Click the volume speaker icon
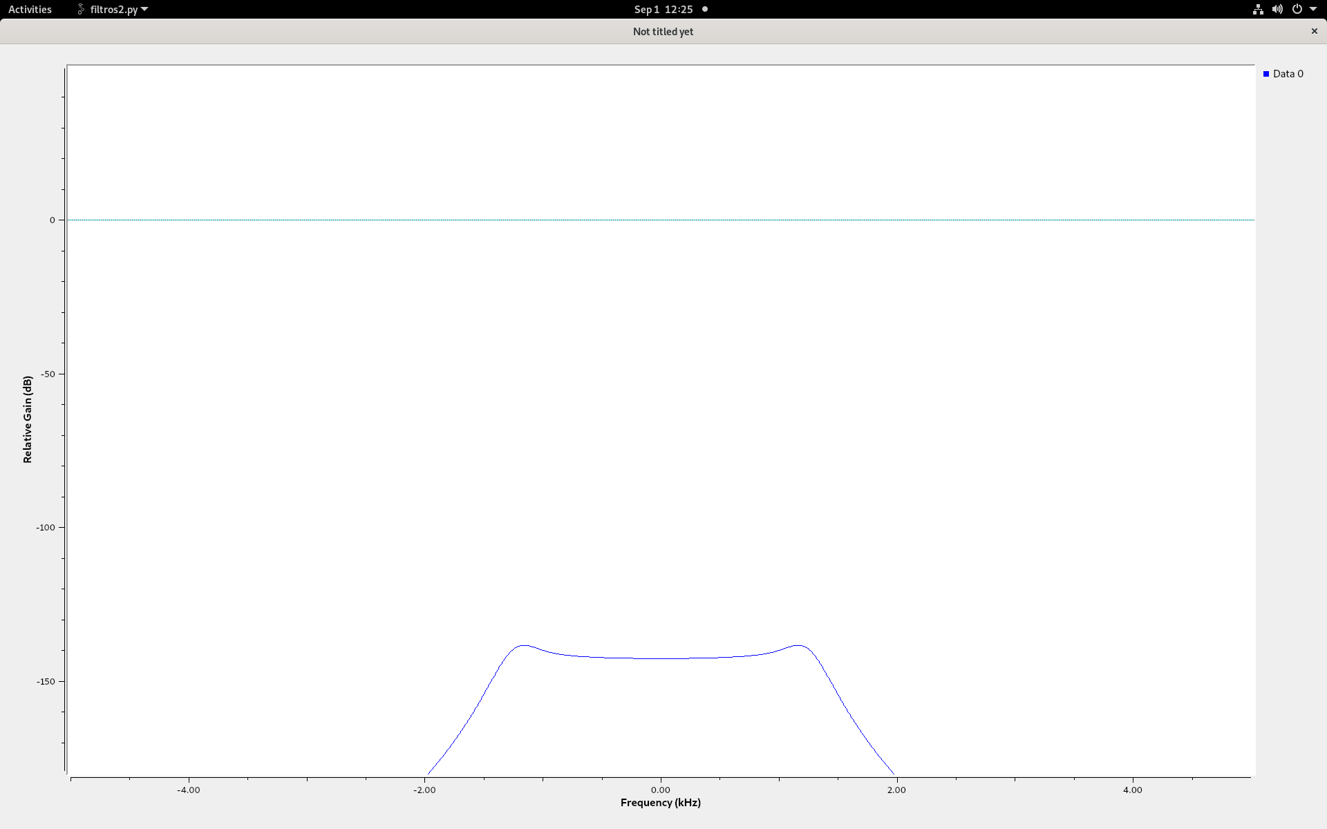The width and height of the screenshot is (1327, 829). pyautogui.click(x=1277, y=9)
